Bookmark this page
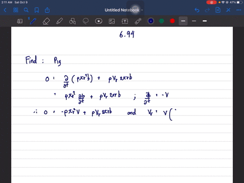 (37, 10)
